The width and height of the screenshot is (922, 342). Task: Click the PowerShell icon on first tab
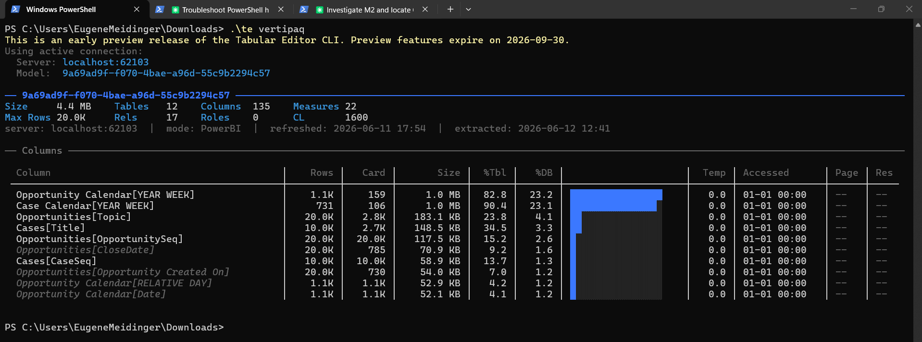15,10
